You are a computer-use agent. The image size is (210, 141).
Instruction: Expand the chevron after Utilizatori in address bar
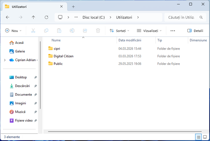tap(138, 17)
